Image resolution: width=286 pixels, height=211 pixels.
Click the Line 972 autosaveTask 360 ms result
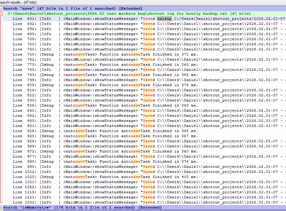(121, 151)
